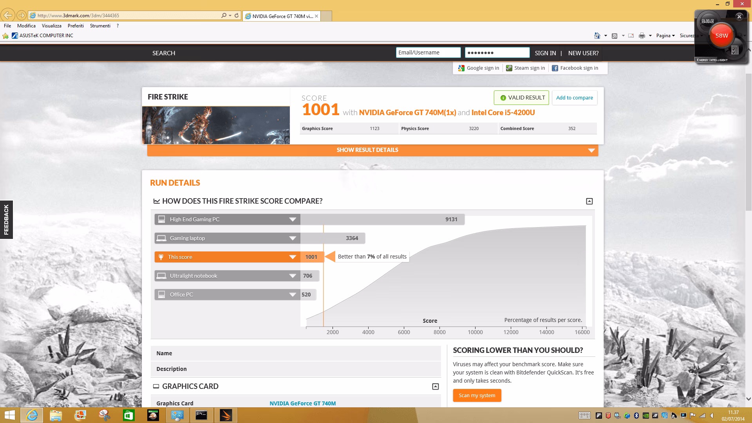Click the magnifier search icon in address bar
The image size is (752, 423).
(x=224, y=15)
